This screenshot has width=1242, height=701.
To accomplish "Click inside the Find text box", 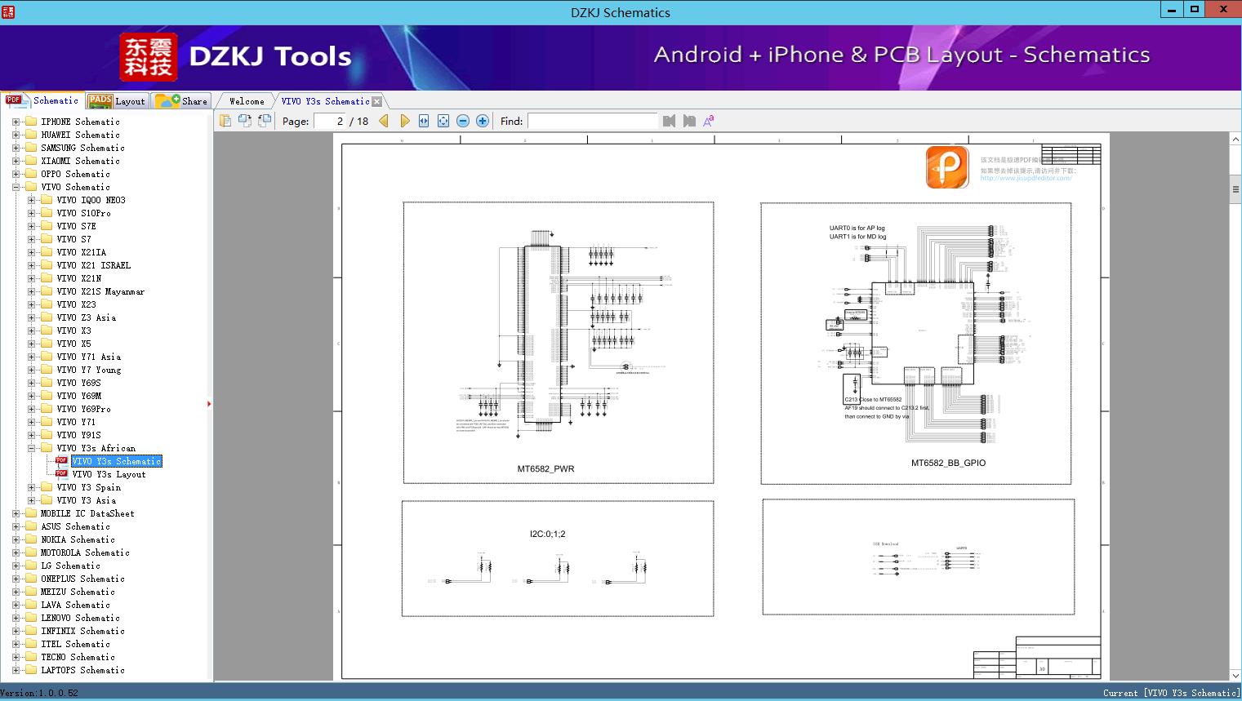I will pos(594,120).
